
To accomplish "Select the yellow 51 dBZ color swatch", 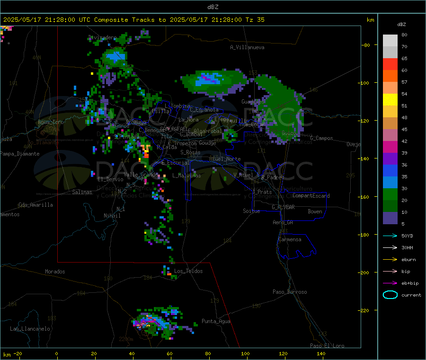I will click(x=390, y=100).
